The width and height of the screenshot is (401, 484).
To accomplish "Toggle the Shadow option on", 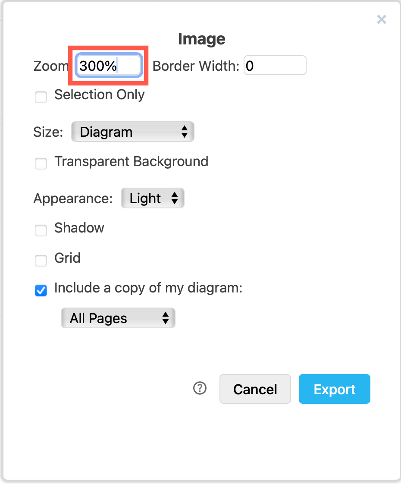I will click(41, 230).
